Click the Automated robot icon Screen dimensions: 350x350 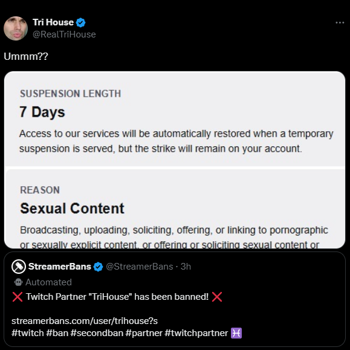coord(18,282)
